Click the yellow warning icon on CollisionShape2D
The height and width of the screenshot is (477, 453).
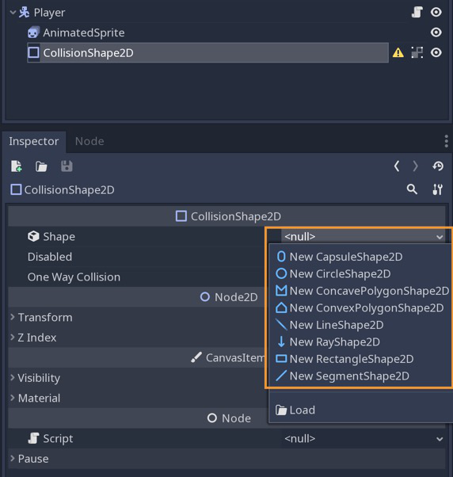coord(398,52)
